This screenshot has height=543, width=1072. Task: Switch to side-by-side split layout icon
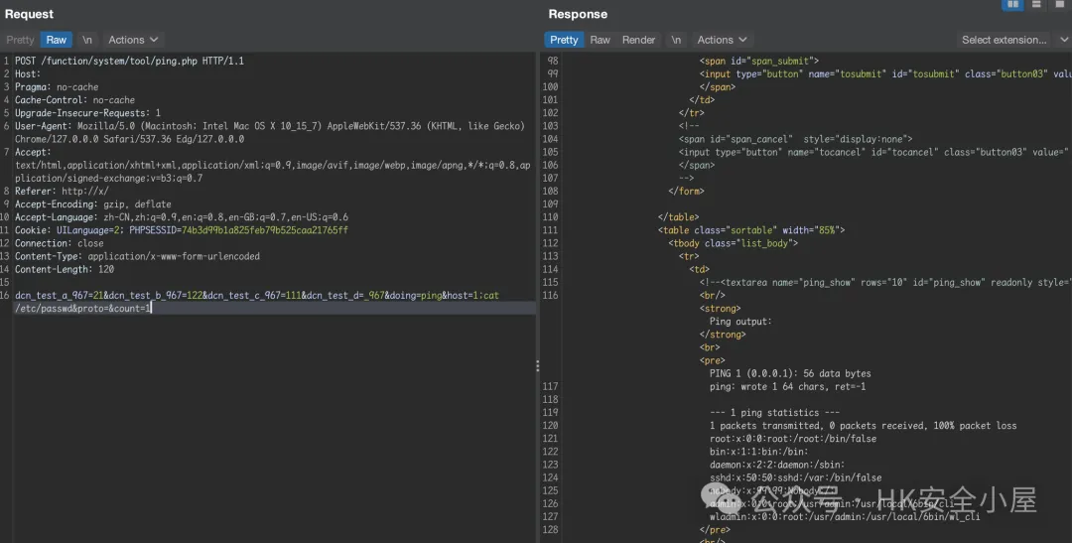pos(1012,5)
